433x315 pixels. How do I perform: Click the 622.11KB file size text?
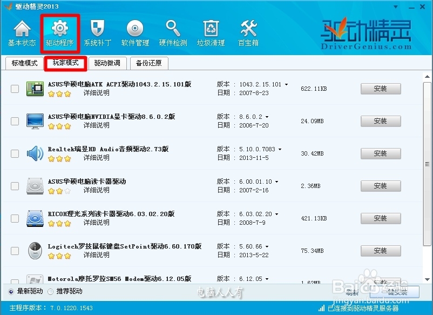[314, 89]
